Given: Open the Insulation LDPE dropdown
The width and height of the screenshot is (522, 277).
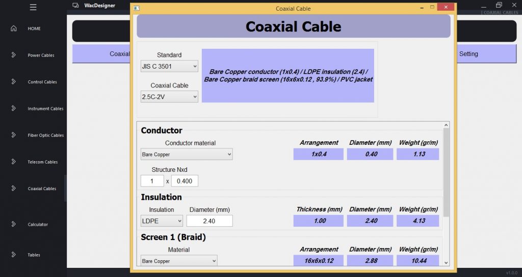Looking at the screenshot, I should tap(162, 221).
